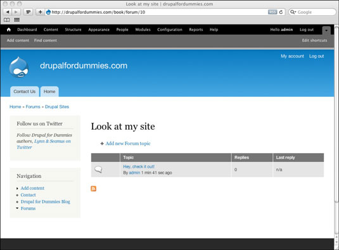
Task: Open Drupal for Dummies Blog link
Action: click(x=46, y=202)
